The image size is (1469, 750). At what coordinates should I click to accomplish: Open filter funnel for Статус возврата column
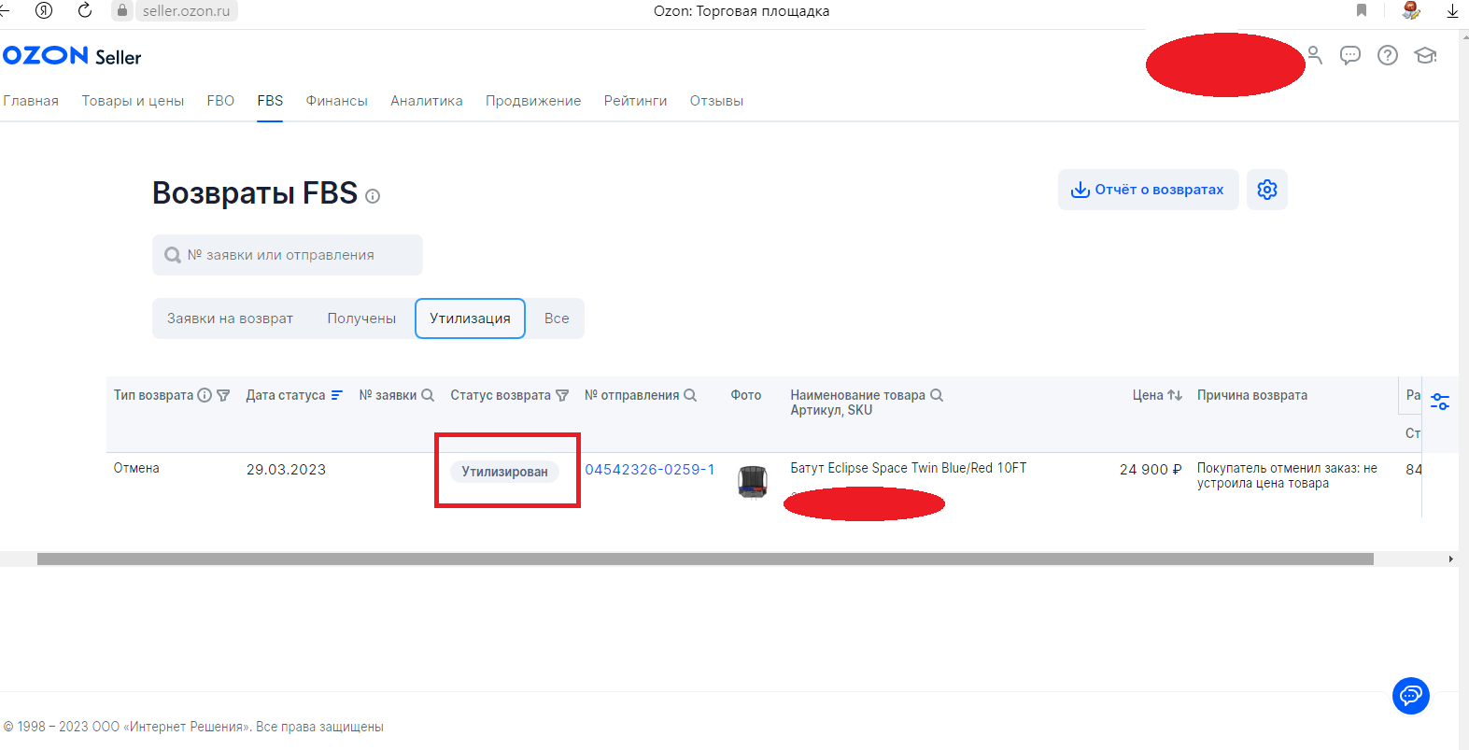[562, 395]
